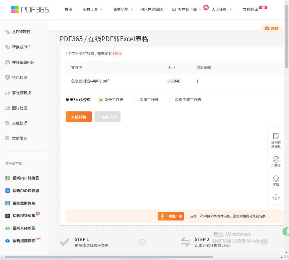
Task: Open the 从PDF转换 sidebar category
Action: pos(21,32)
